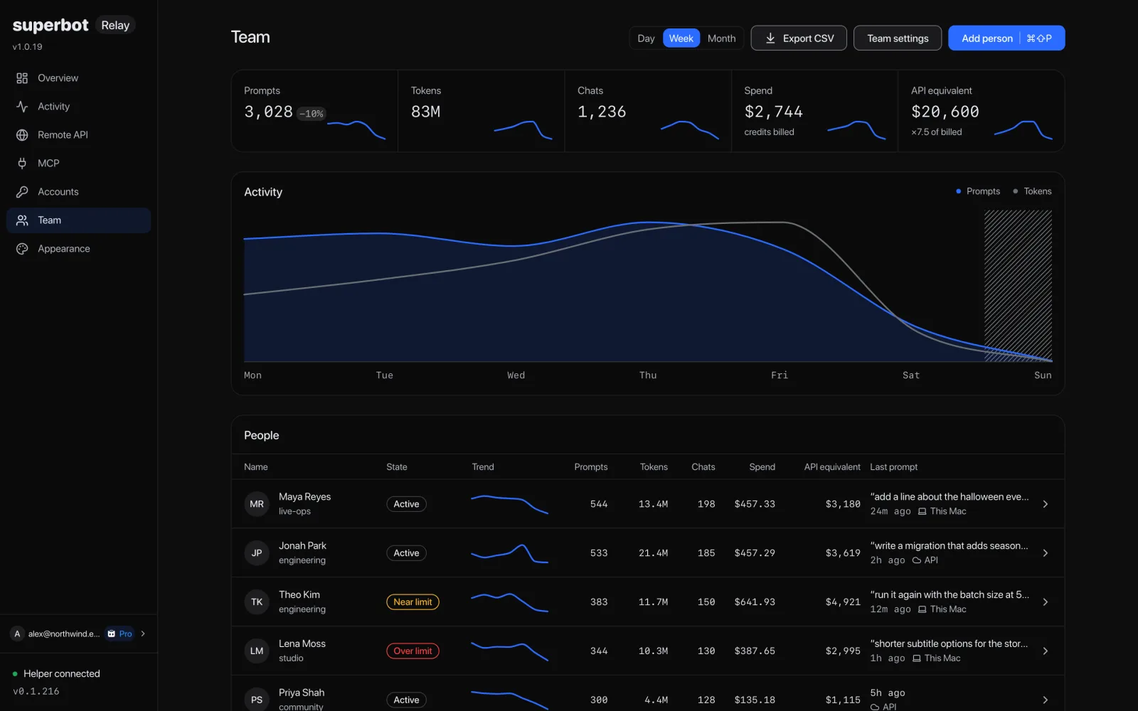Click the alex account avatar icon
The height and width of the screenshot is (711, 1138).
coord(17,634)
